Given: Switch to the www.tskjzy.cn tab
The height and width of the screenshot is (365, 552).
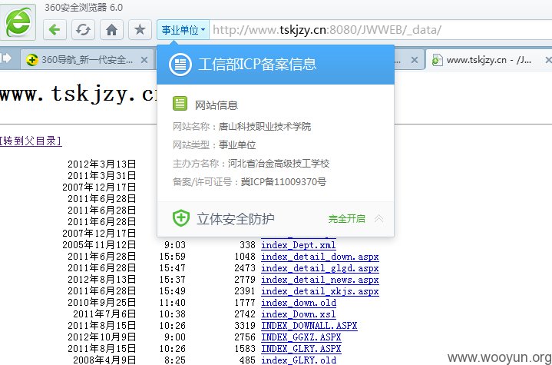Looking at the screenshot, I should click(488, 60).
